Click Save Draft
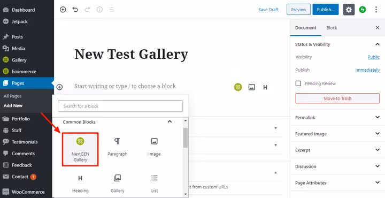 tap(268, 10)
